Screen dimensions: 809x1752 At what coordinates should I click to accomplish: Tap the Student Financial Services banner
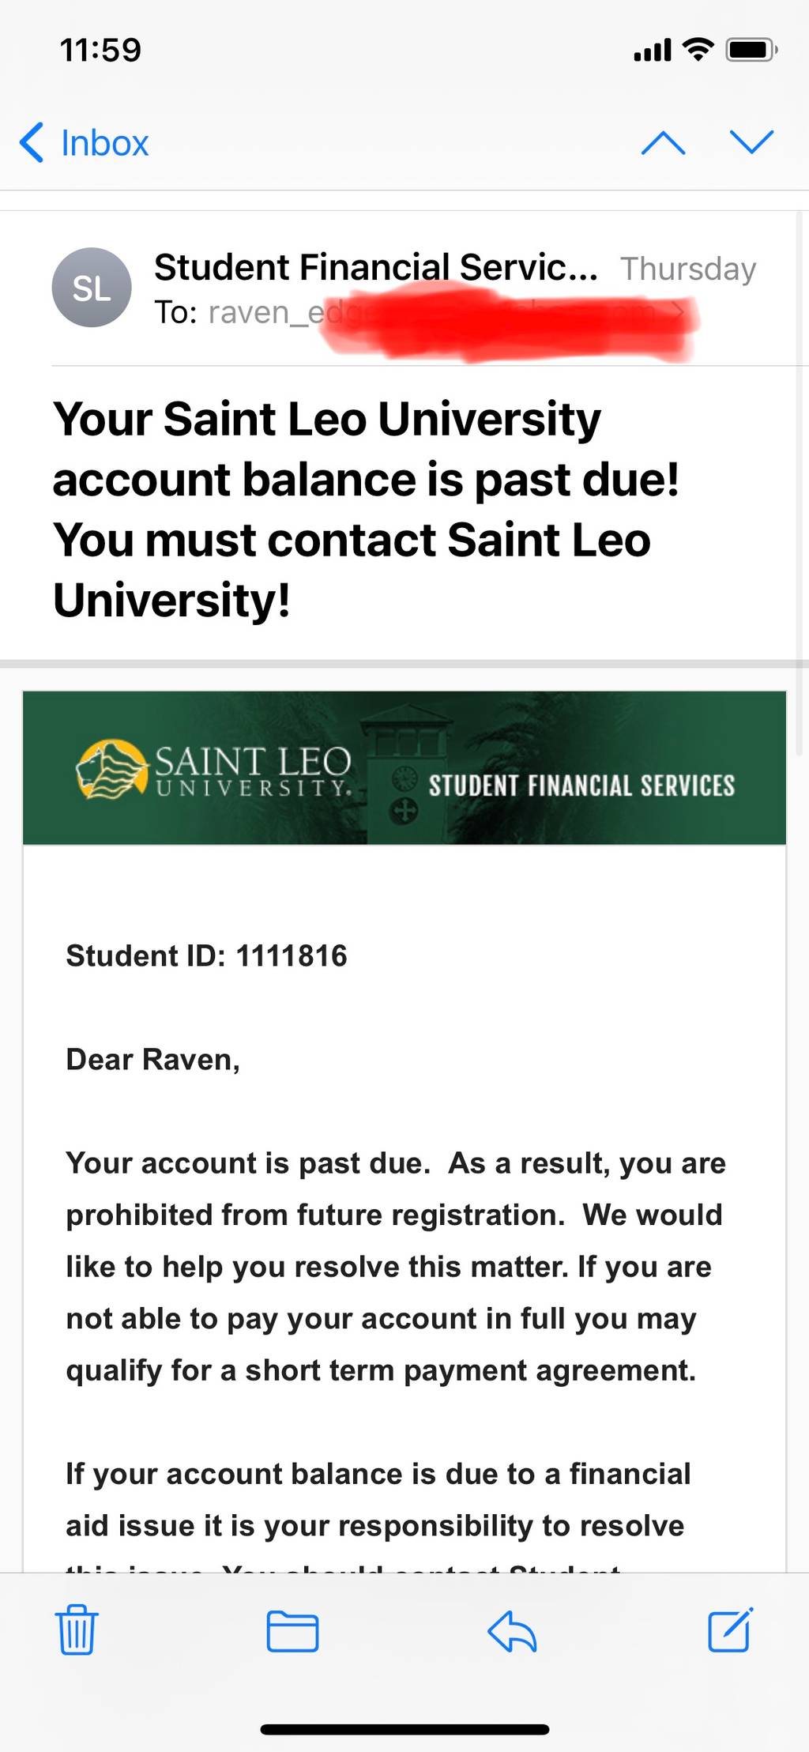[x=404, y=768]
